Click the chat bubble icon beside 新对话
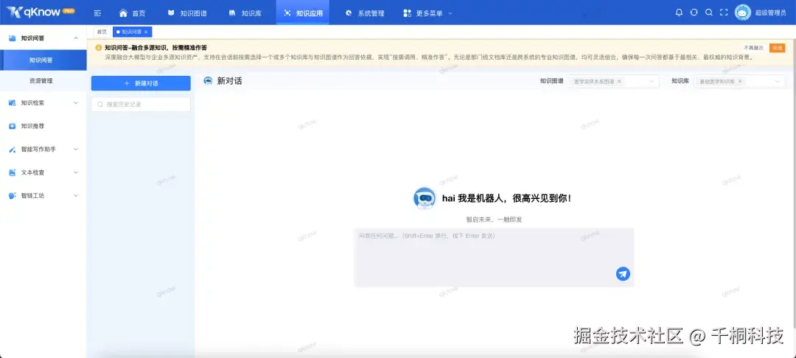 tap(208, 80)
